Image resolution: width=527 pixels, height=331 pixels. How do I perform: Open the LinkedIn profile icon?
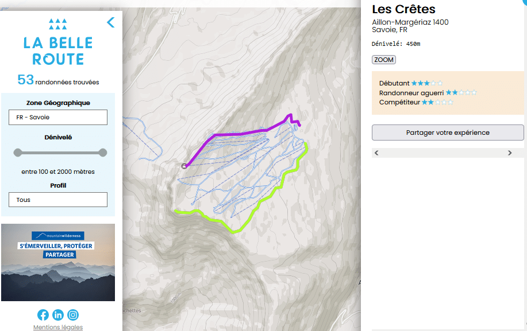coord(58,315)
